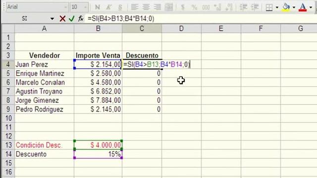Click the Vendedor header cell
This screenshot has width=317, height=178.
(x=44, y=55)
